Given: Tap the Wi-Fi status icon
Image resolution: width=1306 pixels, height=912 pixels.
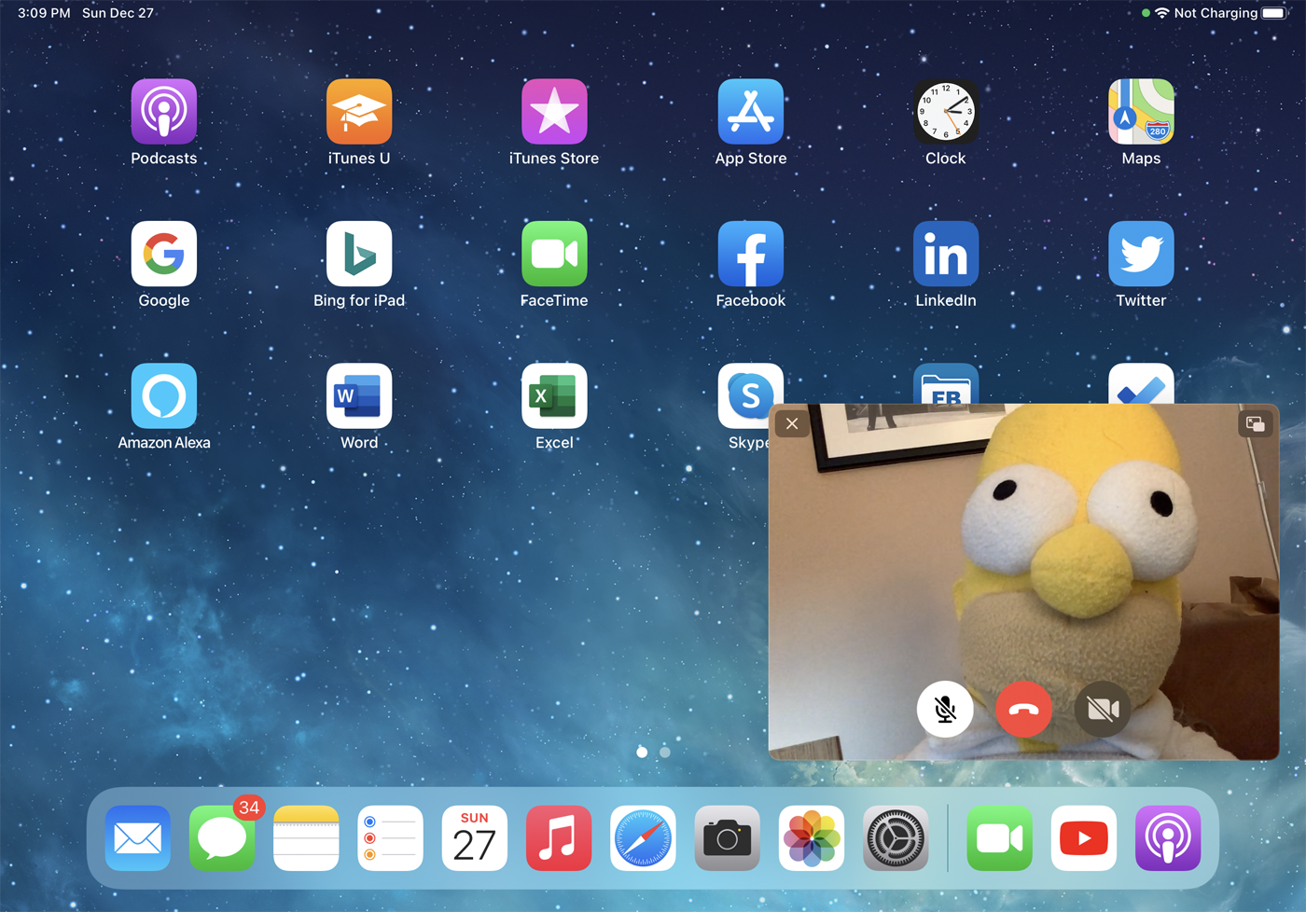Looking at the screenshot, I should (x=1161, y=13).
